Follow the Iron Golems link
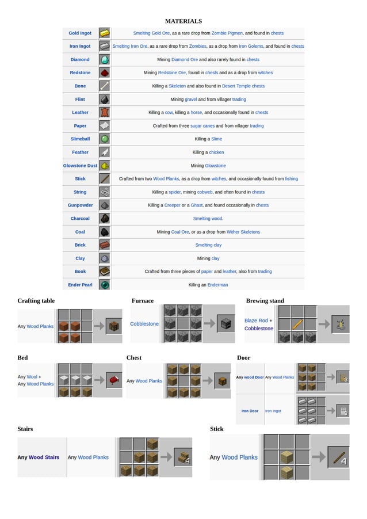The width and height of the screenshot is (367, 519). tap(251, 47)
